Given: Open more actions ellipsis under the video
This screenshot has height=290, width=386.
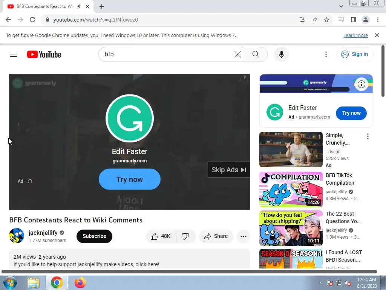Looking at the screenshot, I should click(244, 236).
